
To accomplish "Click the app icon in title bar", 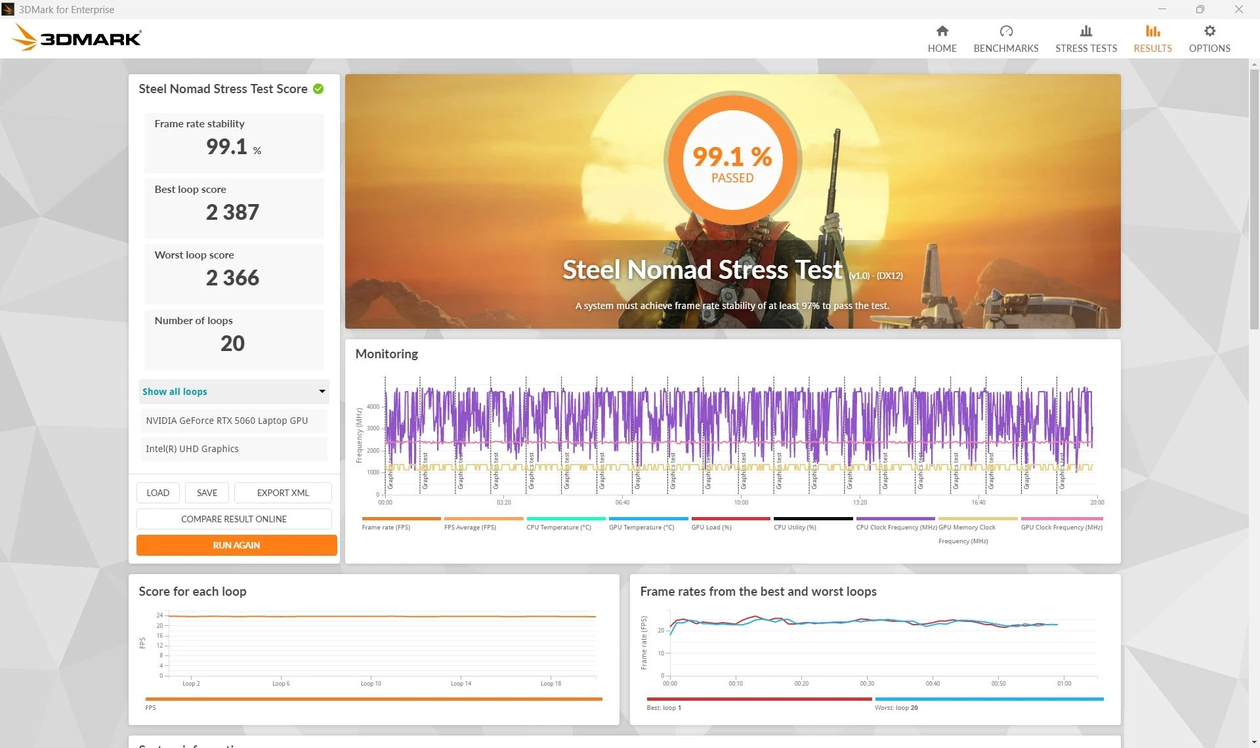I will [x=8, y=9].
